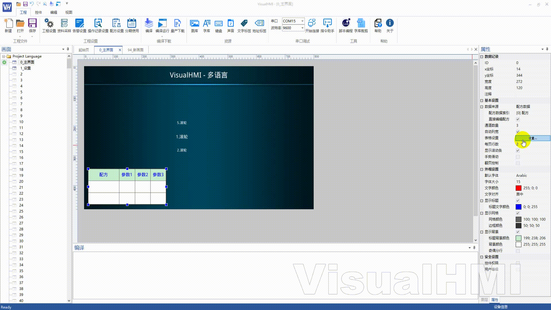Open 配方设置 recipe settings
Viewport: 551px width, 310px height.
click(x=117, y=26)
